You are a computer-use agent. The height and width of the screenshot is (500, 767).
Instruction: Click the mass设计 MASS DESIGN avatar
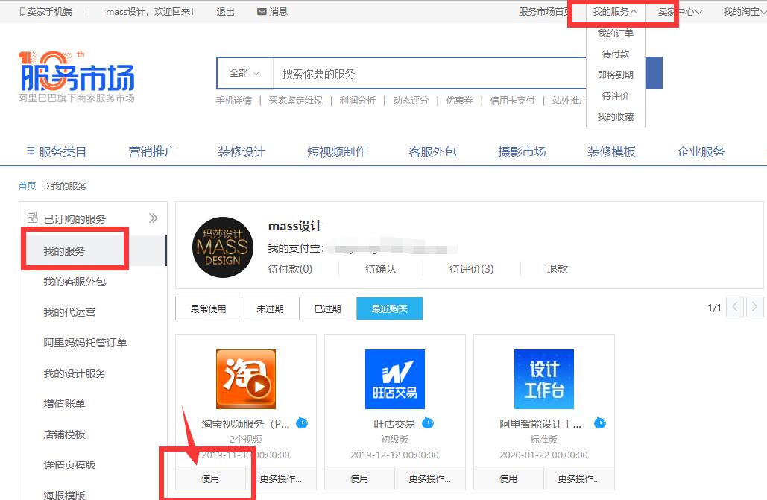tap(222, 246)
